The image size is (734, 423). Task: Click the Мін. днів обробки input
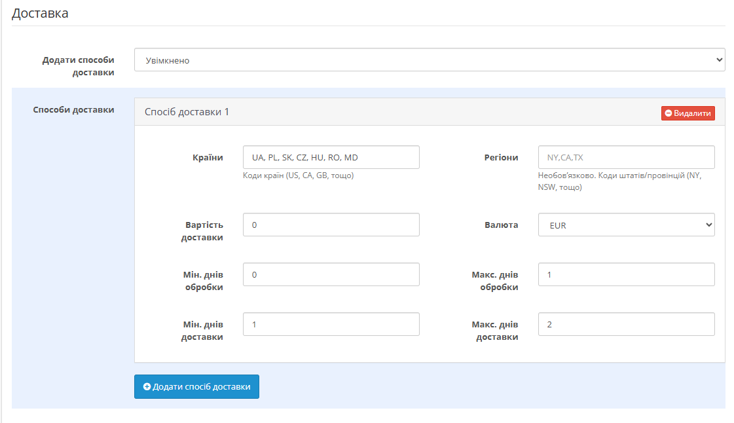331,274
